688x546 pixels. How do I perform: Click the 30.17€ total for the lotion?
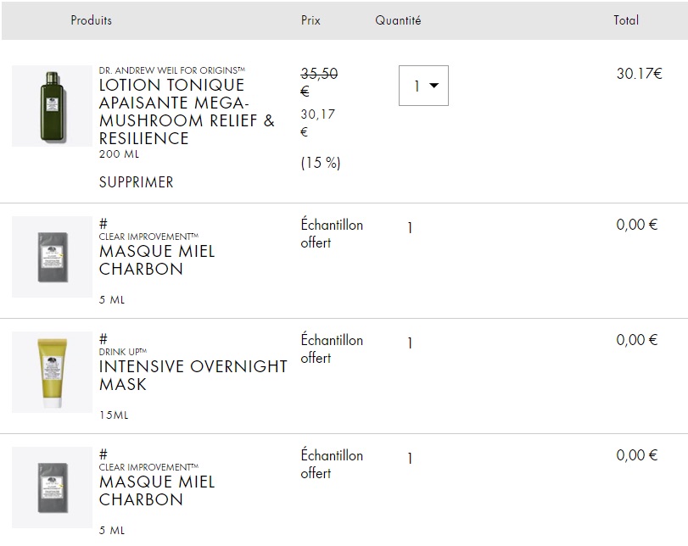coord(640,73)
